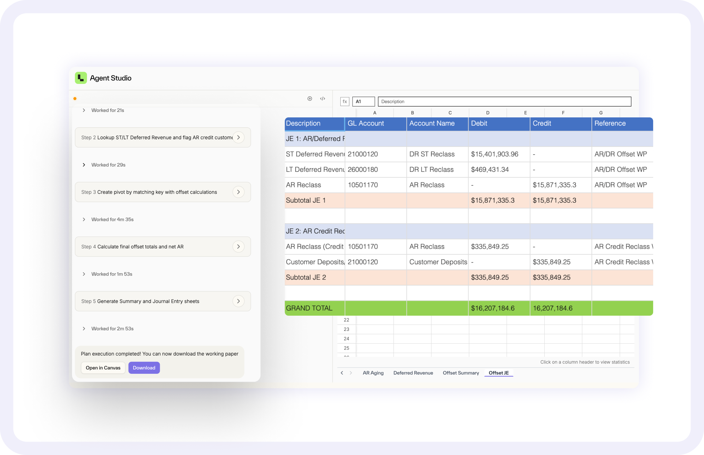Expand the Worked for 2m 53s section
The height and width of the screenshot is (455, 704).
pos(84,329)
